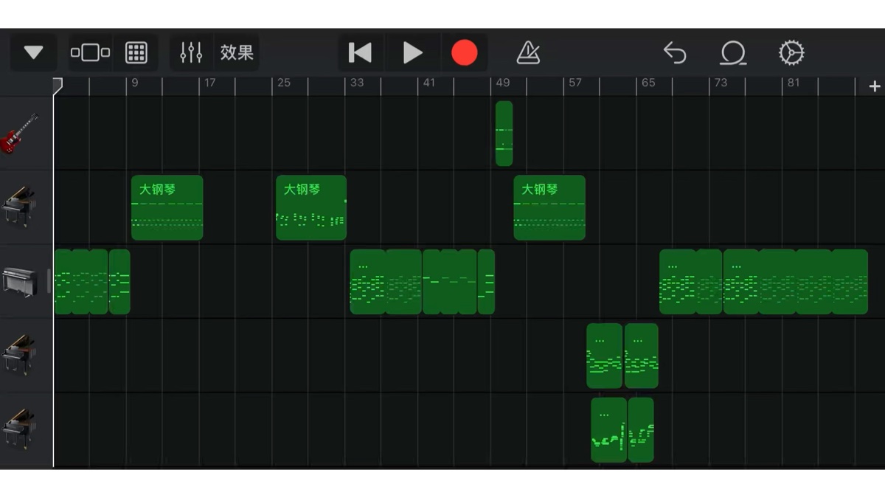Image resolution: width=885 pixels, height=498 pixels.
Task: Click bar 49 on the timeline ruler
Action: click(502, 83)
